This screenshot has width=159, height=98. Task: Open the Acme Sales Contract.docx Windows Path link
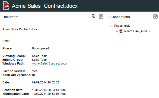[49, 63]
